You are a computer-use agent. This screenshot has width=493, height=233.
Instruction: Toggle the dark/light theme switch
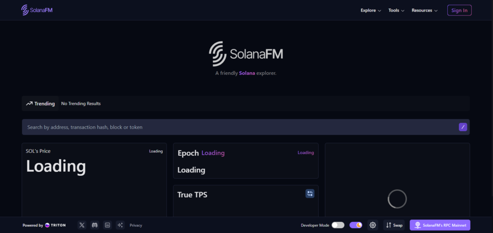356,225
